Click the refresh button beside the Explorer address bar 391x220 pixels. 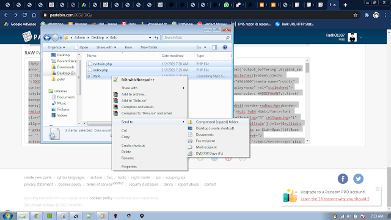click(x=156, y=38)
